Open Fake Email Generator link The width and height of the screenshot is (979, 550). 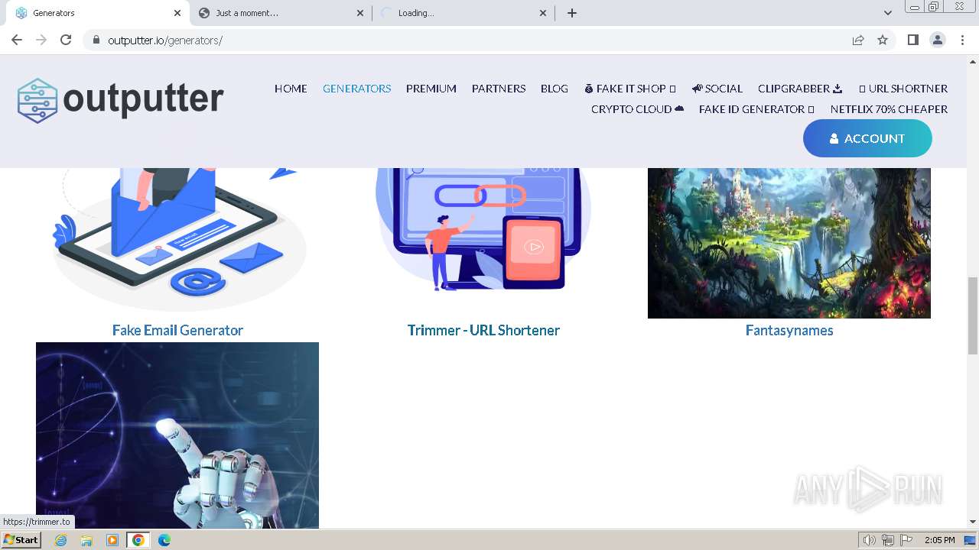coord(177,330)
